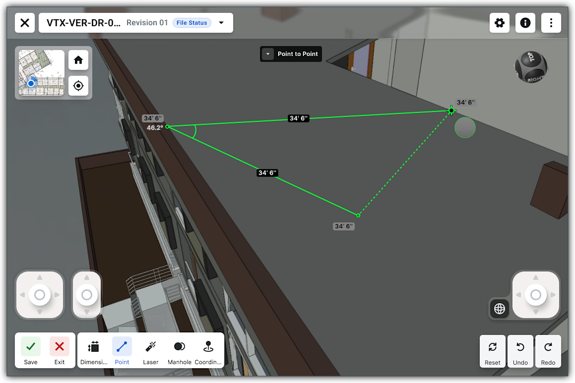
Task: Click the blue location dot on minimap
Action: tap(31, 83)
